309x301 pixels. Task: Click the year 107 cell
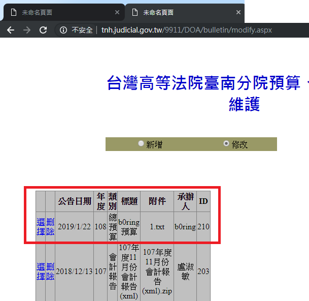[x=100, y=272]
